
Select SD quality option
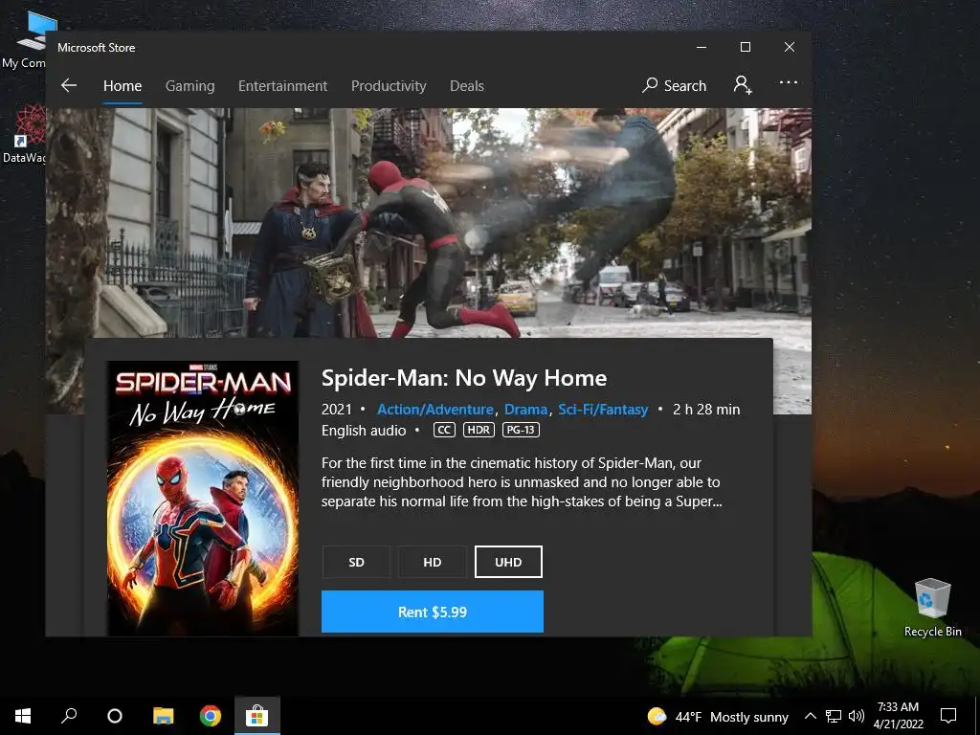point(356,562)
